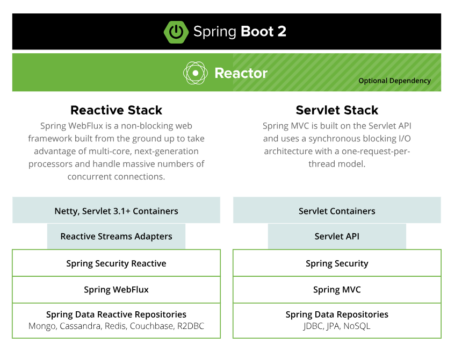The image size is (462, 351).
Task: Click the Servlet API box
Action: [337, 237]
